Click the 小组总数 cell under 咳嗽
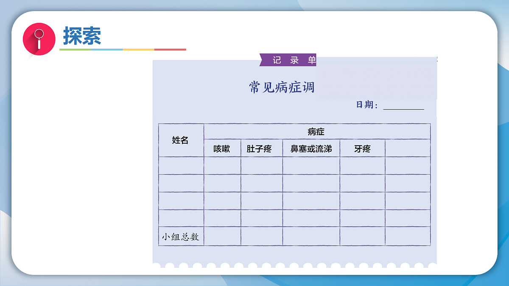 coord(222,236)
